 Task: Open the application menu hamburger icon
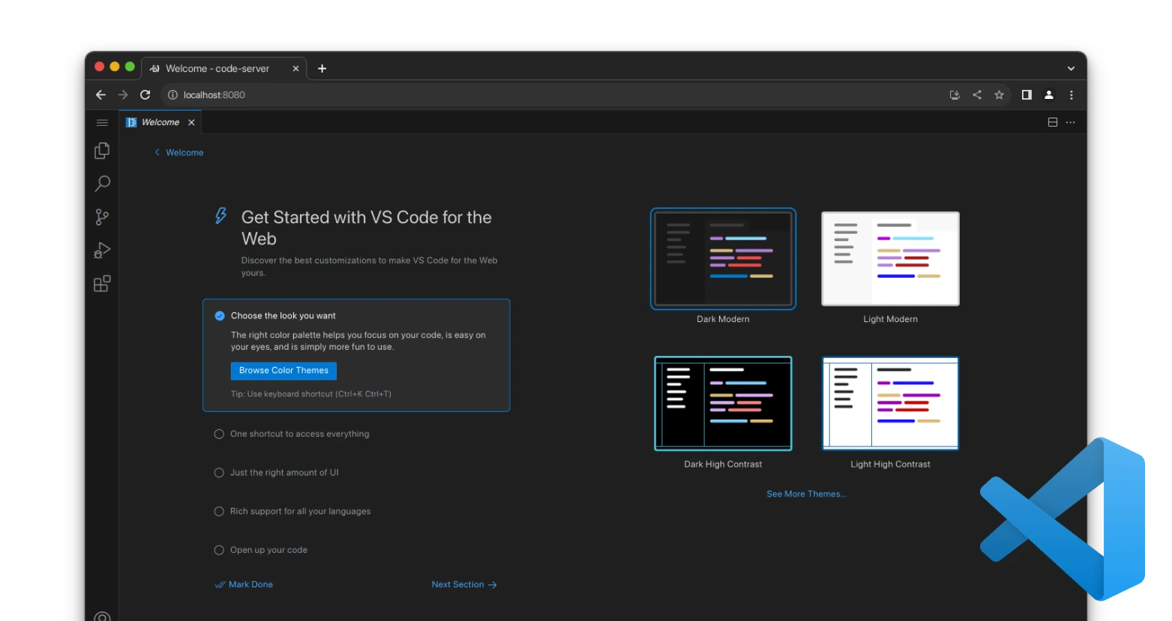coord(102,122)
